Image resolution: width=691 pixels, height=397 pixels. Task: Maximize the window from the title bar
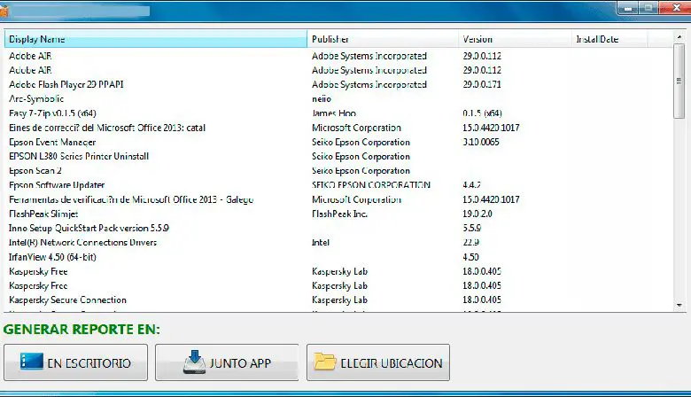click(648, 8)
